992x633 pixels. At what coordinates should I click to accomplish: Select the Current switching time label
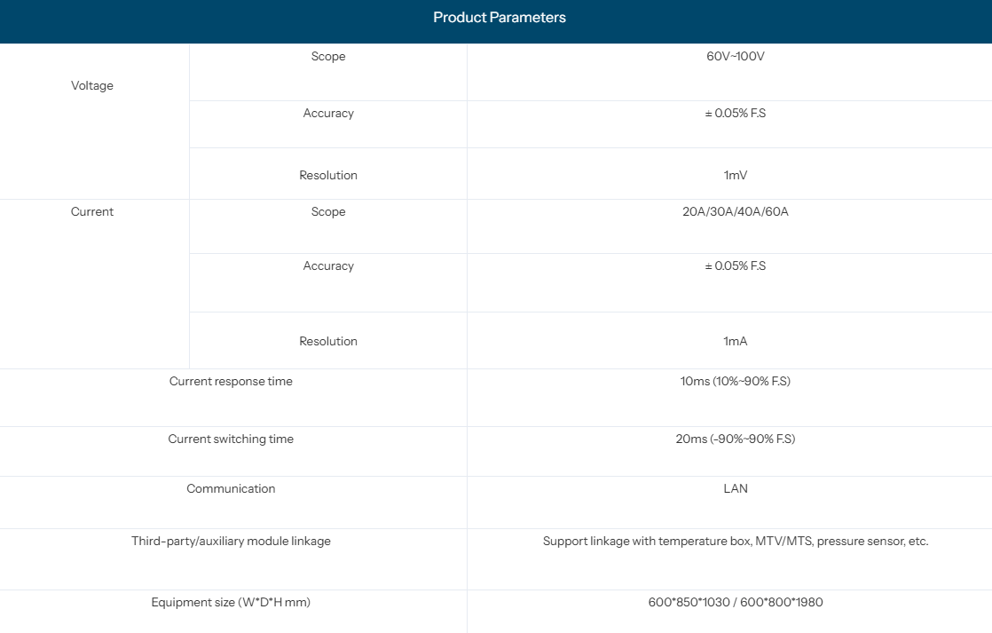(x=231, y=439)
